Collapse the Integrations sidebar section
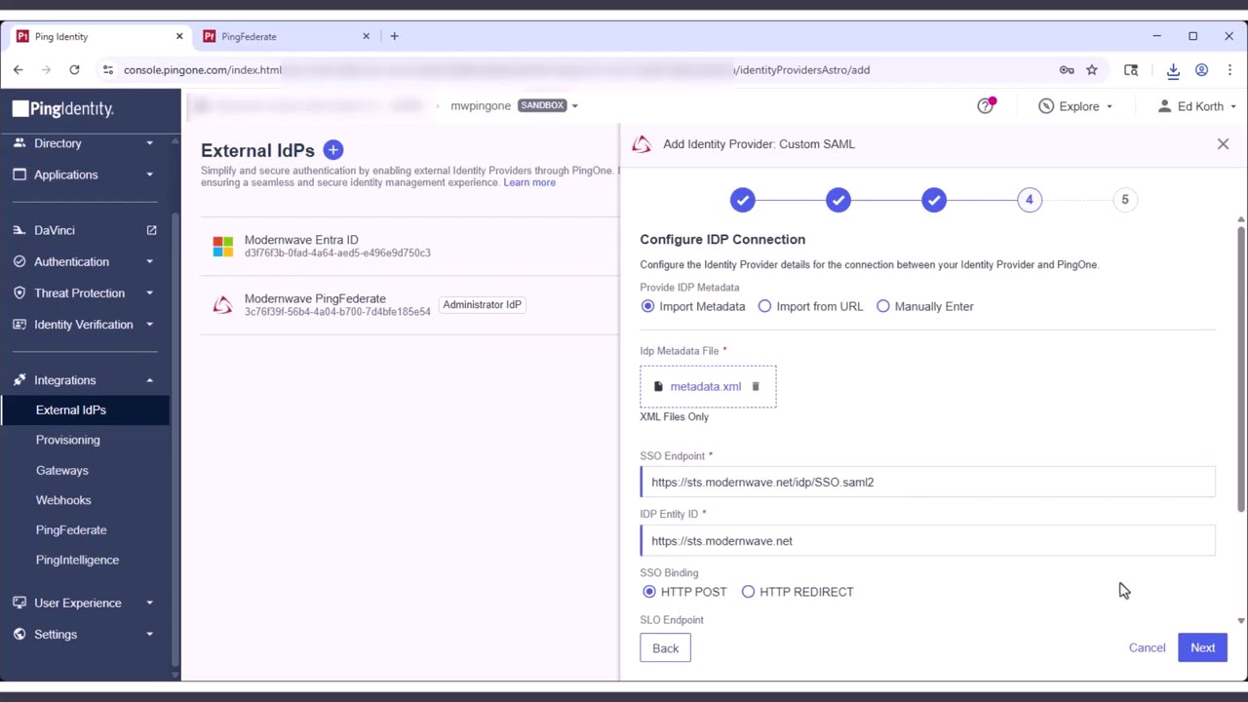 pyautogui.click(x=85, y=380)
